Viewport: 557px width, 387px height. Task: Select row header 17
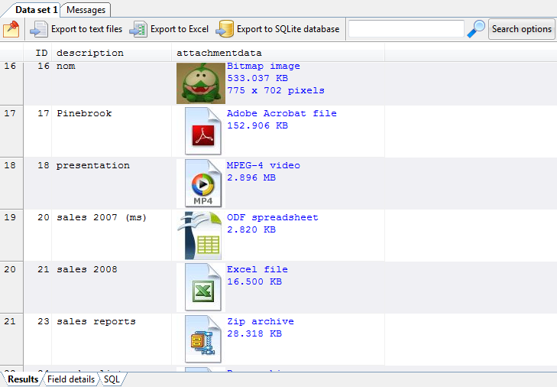(11, 132)
